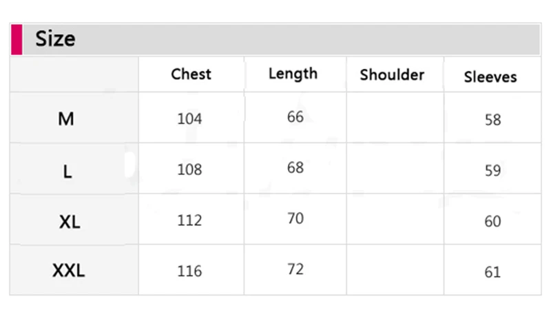This screenshot has width=551, height=323.
Task: Select the Shoulder column header
Action: (x=392, y=75)
